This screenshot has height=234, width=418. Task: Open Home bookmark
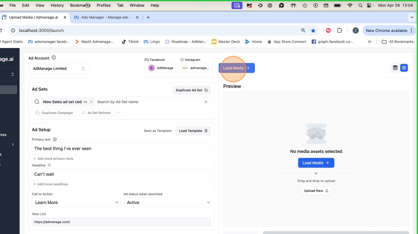point(253,41)
